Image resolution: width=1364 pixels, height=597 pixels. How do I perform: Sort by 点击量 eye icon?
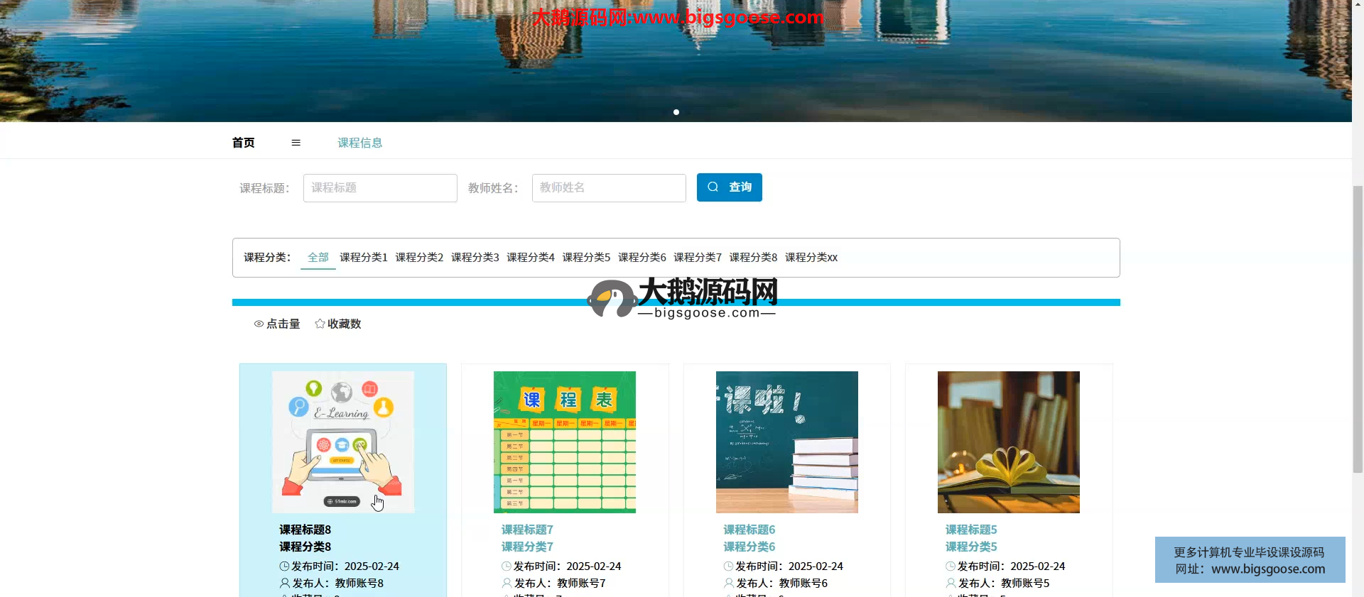tap(259, 324)
